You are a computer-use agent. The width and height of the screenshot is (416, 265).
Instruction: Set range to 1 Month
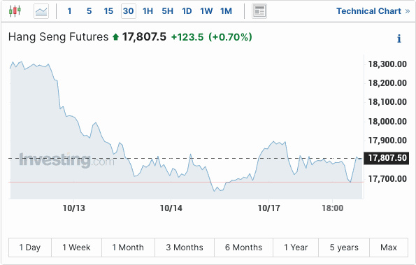[128, 248]
